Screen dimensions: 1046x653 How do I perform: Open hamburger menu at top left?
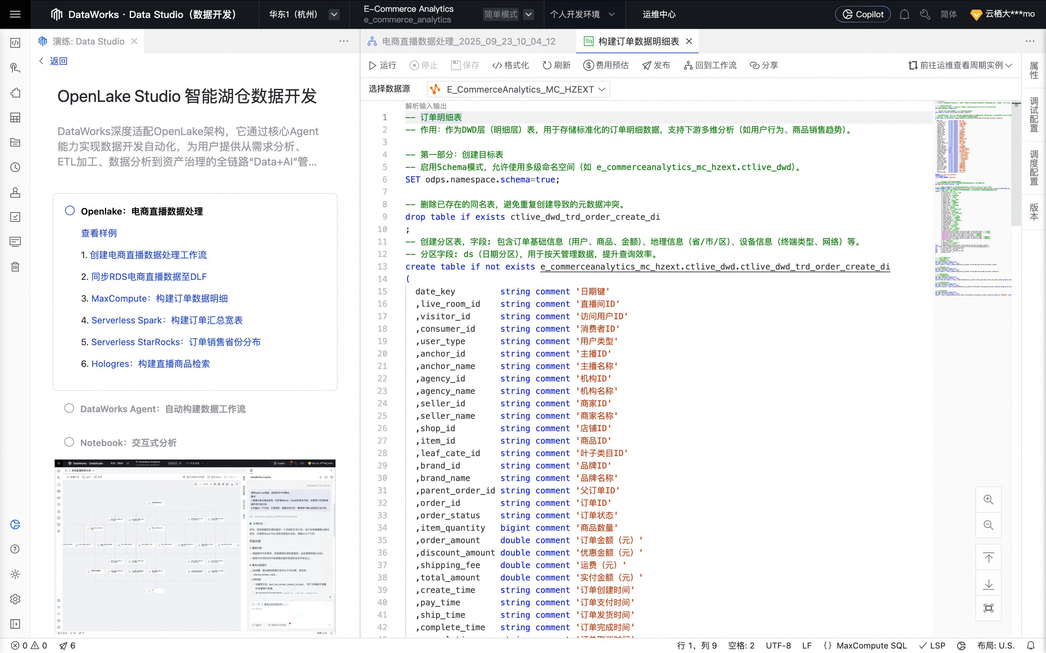15,14
